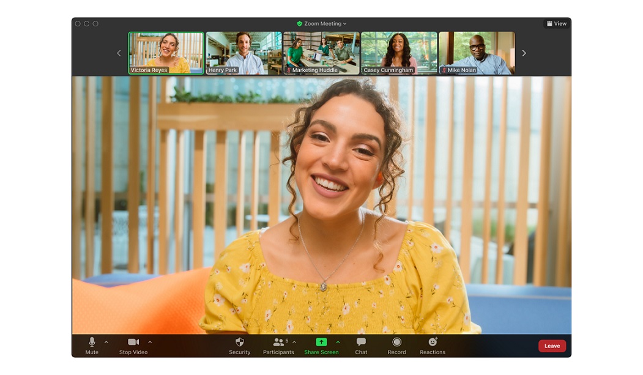Click the Casey Cunningham name label
643x375 pixels.
[x=388, y=70]
